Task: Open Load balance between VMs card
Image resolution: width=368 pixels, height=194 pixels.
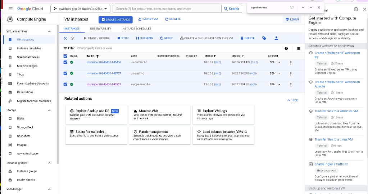Action: [223, 135]
